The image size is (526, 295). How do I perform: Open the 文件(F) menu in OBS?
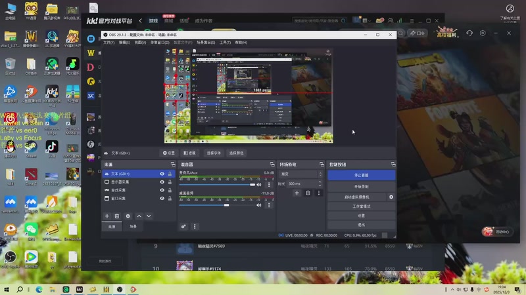tap(108, 43)
